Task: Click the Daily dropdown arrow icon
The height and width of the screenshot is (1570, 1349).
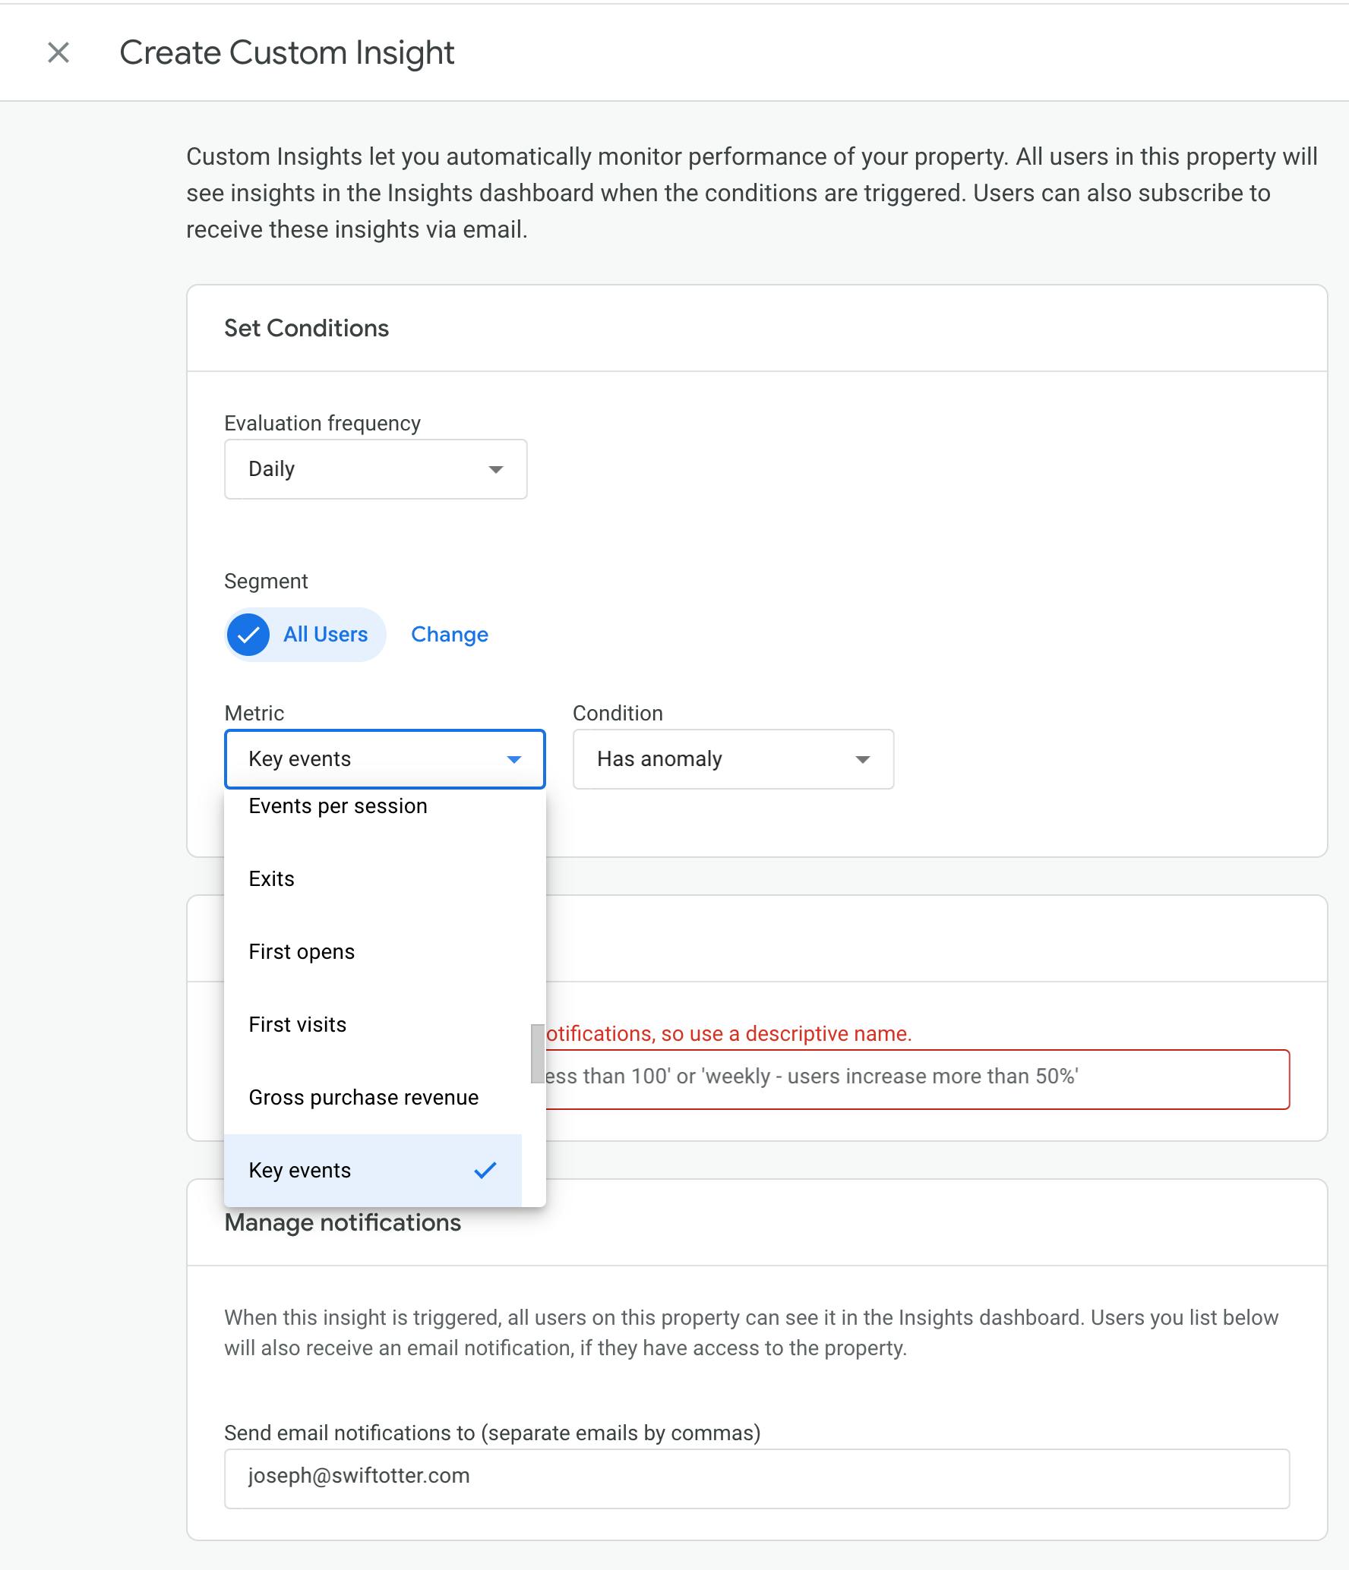Action: [x=496, y=470]
